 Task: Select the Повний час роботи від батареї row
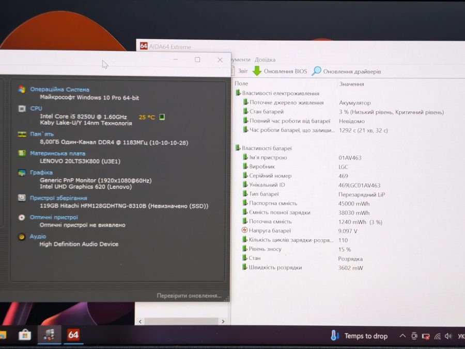tap(304, 121)
